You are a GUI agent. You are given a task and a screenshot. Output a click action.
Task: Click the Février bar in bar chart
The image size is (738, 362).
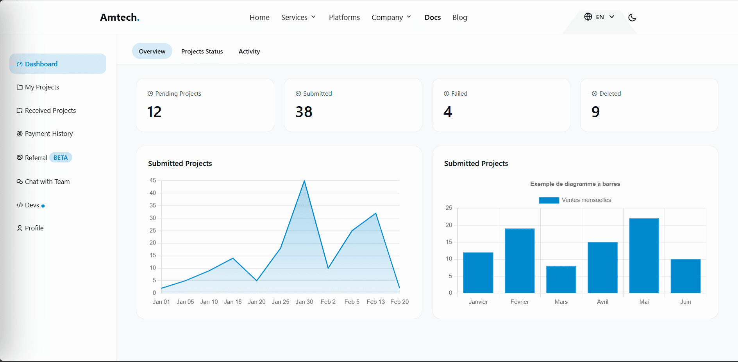pos(520,260)
